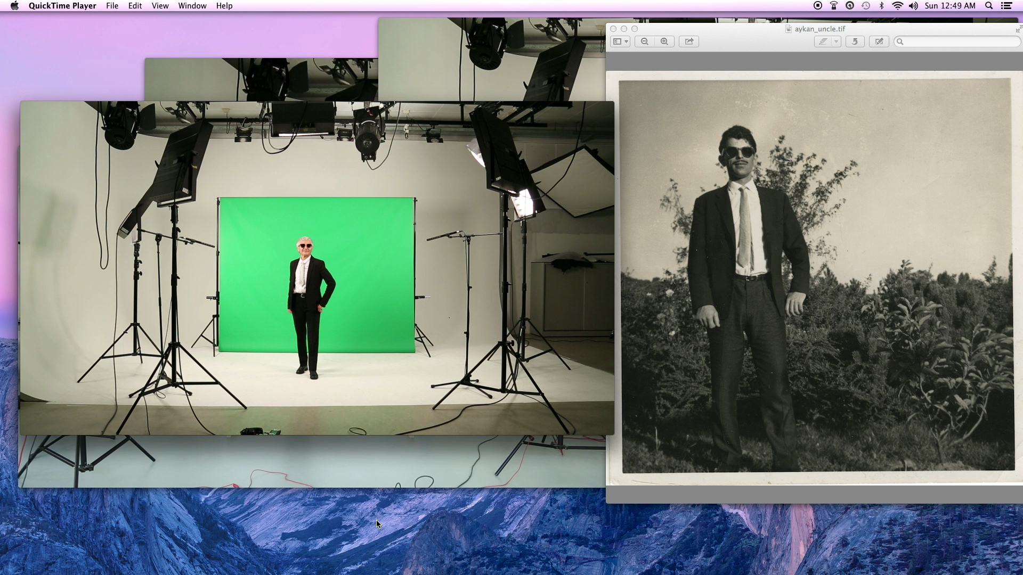The height and width of the screenshot is (575, 1023).
Task: Open the Help menu
Action: tap(224, 6)
